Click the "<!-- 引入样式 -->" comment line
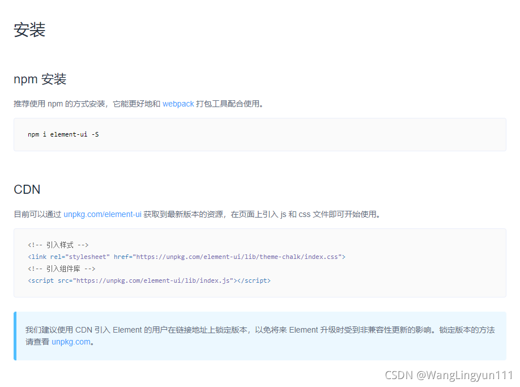This screenshot has height=387, width=520. [58, 245]
